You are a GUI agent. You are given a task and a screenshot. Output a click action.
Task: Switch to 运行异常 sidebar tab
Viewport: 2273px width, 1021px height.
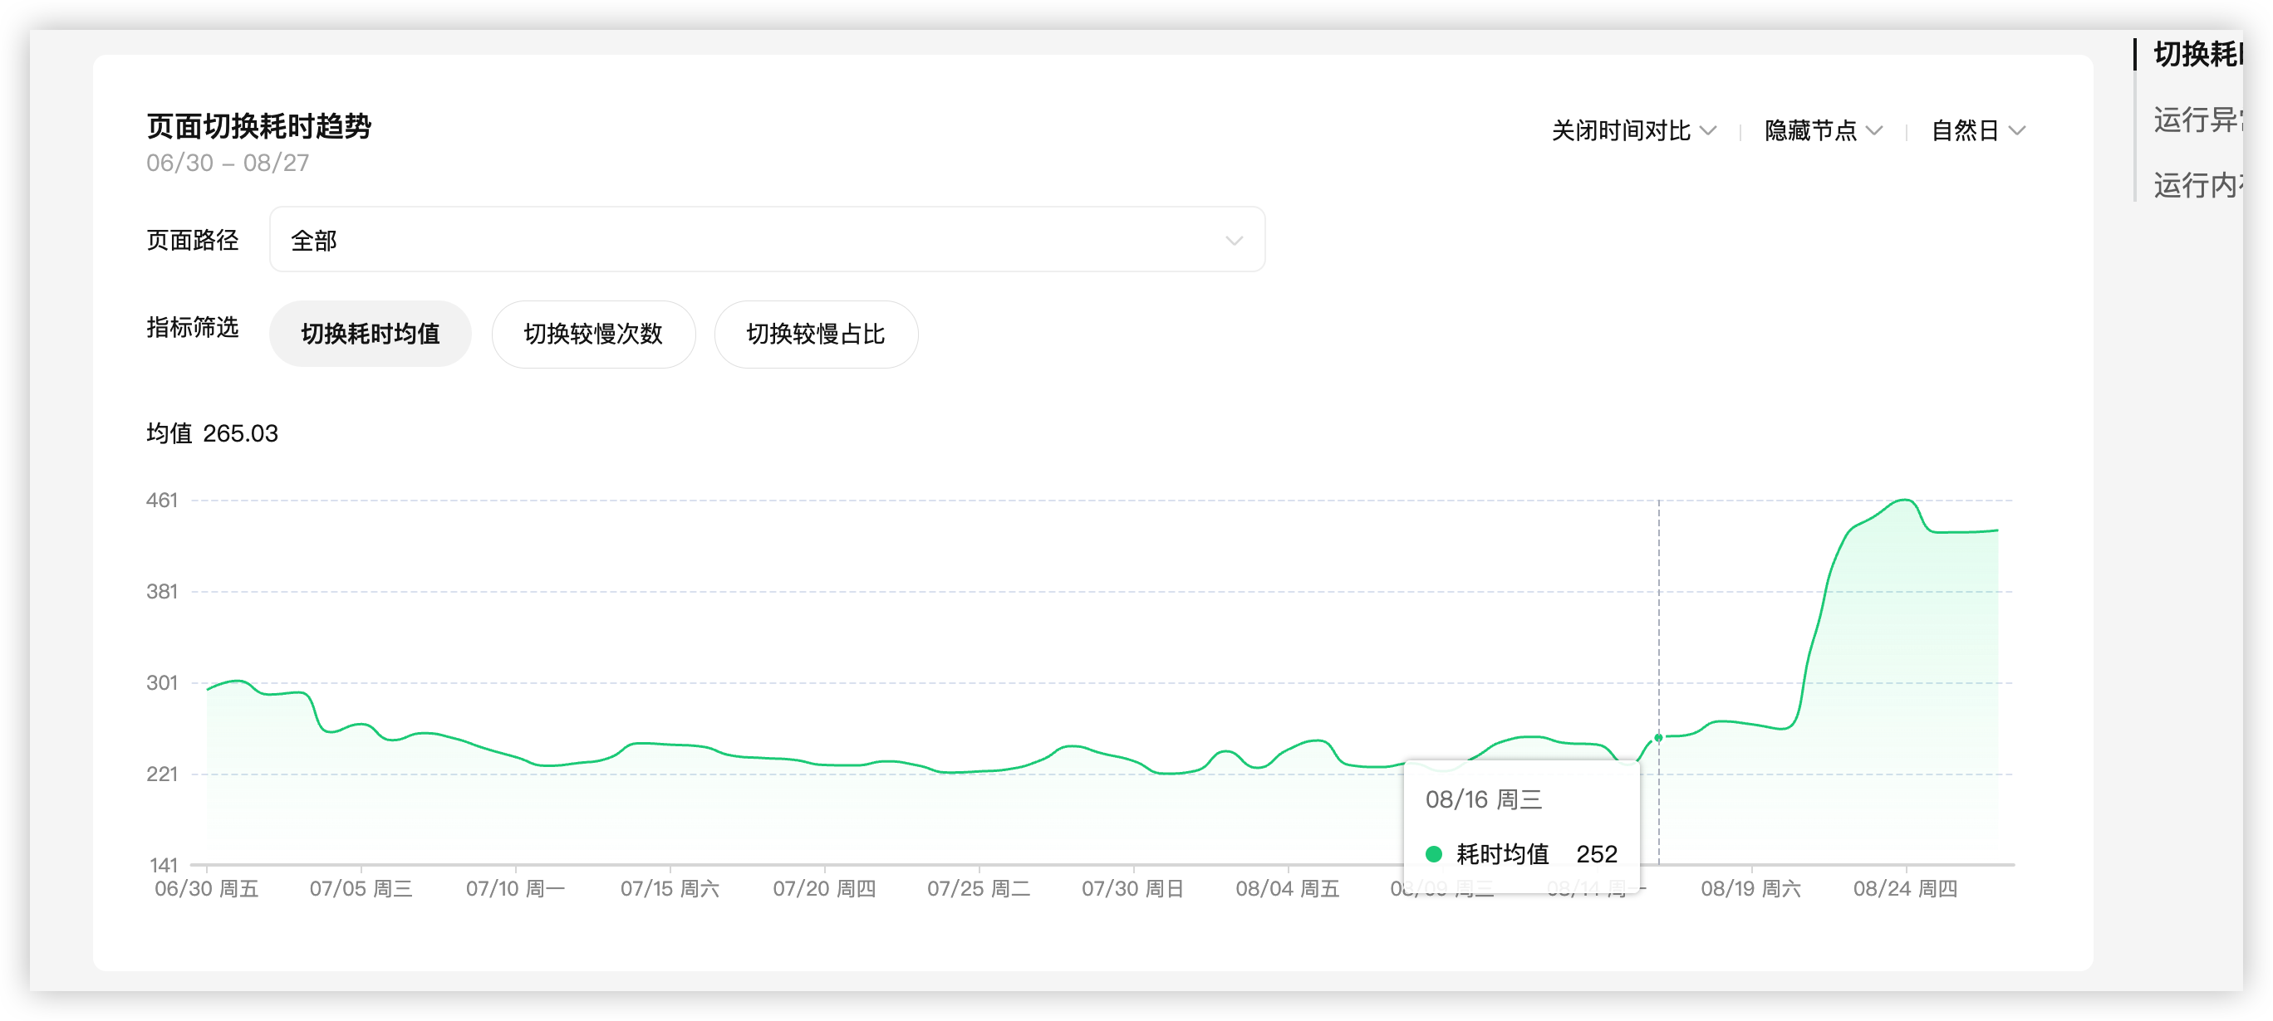2197,120
